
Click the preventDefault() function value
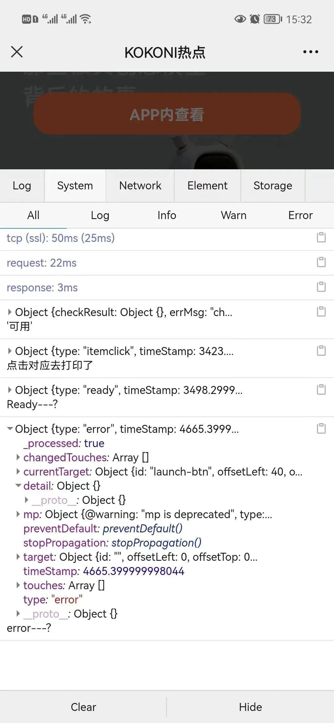143,528
